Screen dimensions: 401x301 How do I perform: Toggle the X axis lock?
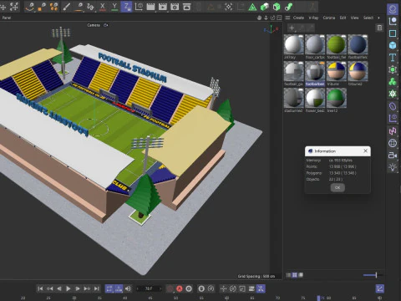[103, 7]
